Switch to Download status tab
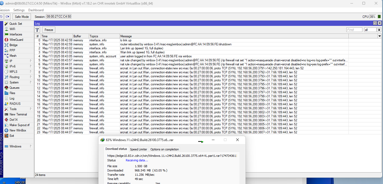The height and width of the screenshot is (184, 383). tap(116, 149)
